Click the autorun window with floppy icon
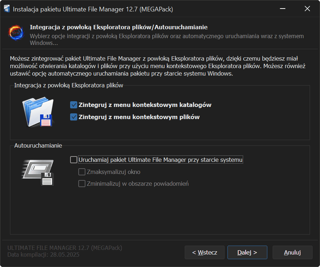 (38, 172)
